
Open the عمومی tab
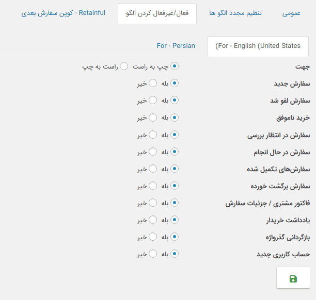(291, 13)
